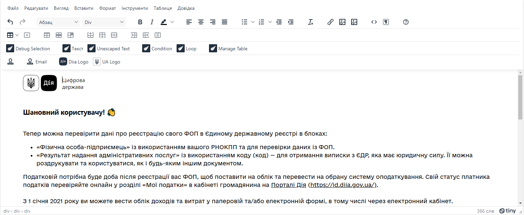Viewport: 524px width, 215px height.
Task: Open the Файл menu
Action: (x=13, y=8)
